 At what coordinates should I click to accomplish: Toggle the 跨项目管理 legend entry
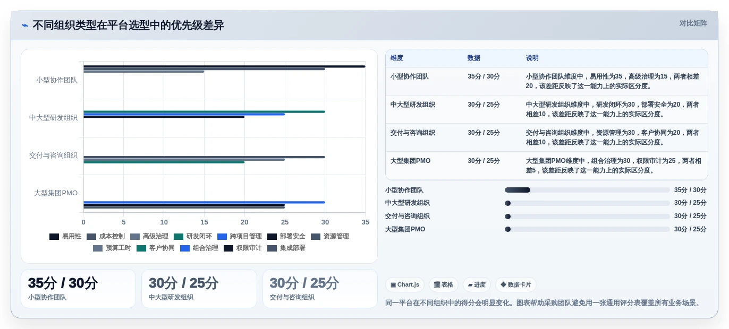240,237
